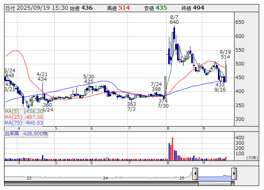The width and height of the screenshot is (264, 190).
Task: Click the 363 7/3 low label
Action: [x=131, y=107]
